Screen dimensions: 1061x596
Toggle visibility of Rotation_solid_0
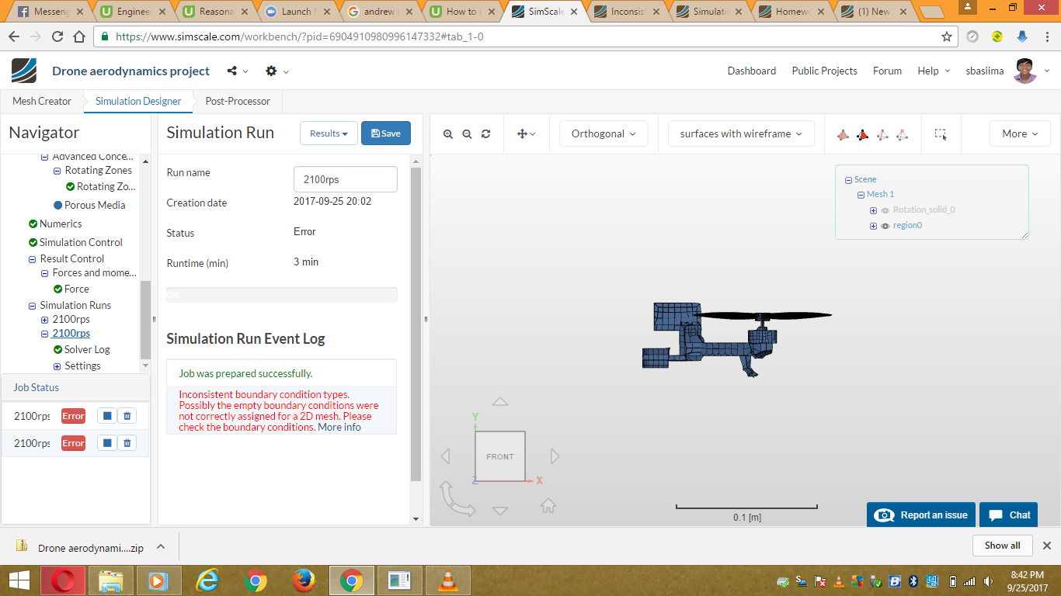click(x=885, y=210)
